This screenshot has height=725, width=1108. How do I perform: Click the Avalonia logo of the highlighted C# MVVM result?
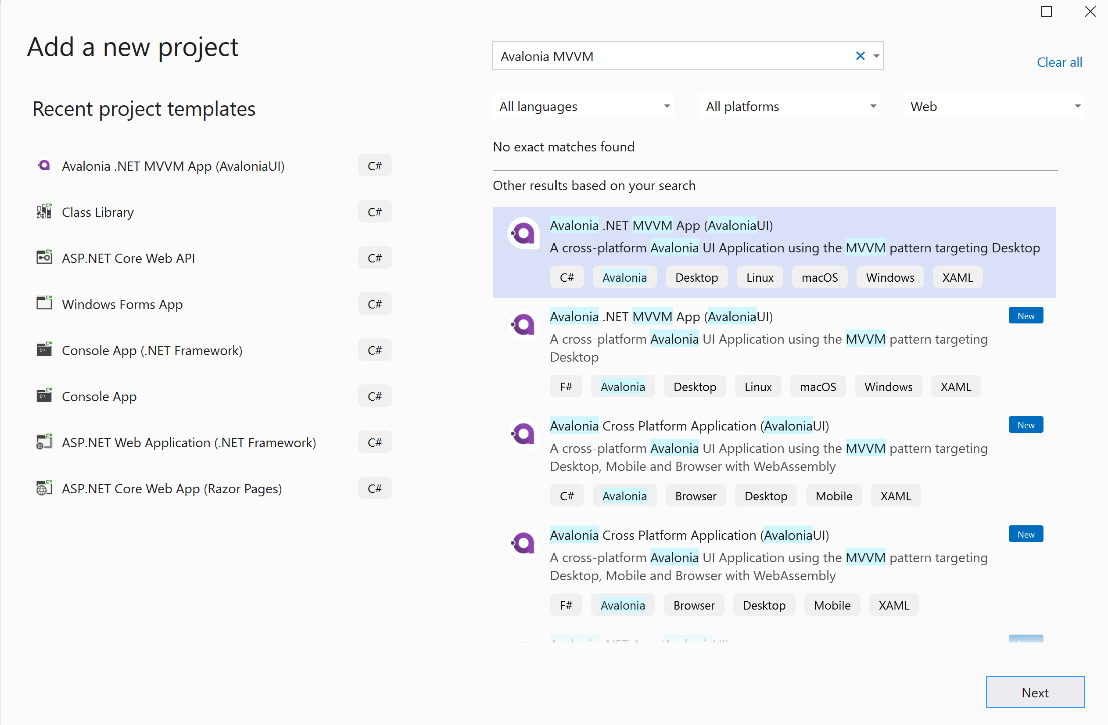pos(523,233)
